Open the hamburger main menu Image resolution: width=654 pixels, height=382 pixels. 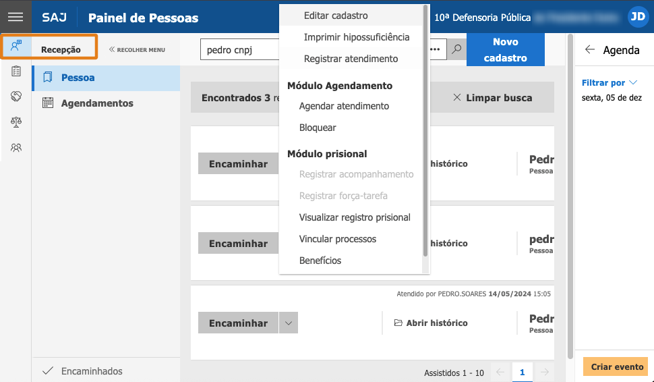16,18
